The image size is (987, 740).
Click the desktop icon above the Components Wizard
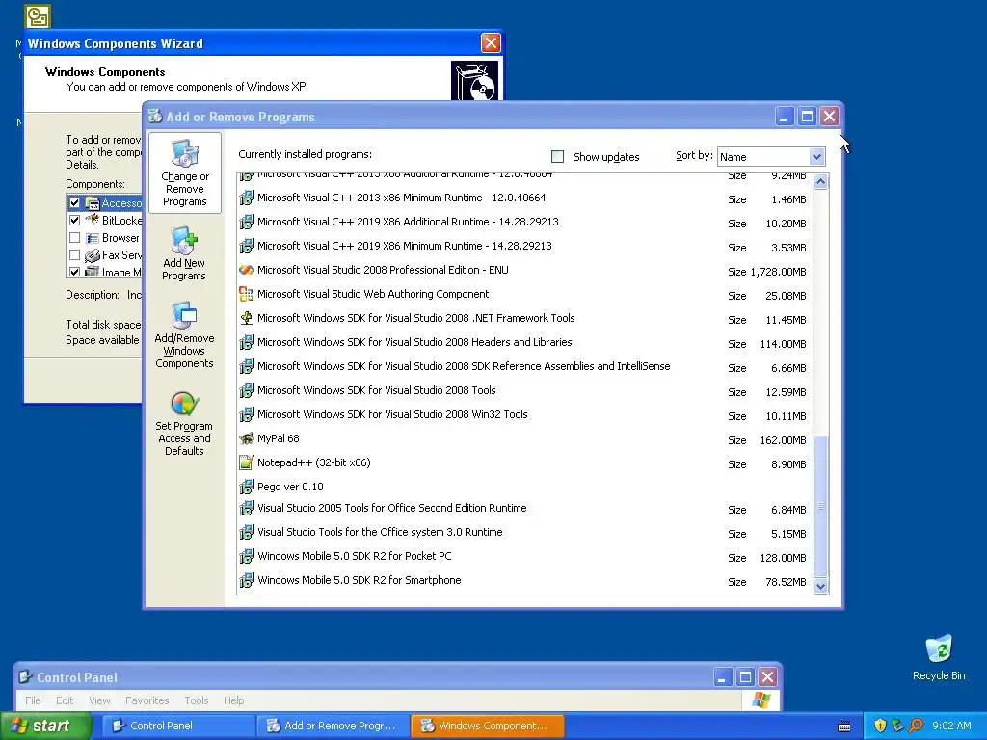(38, 16)
